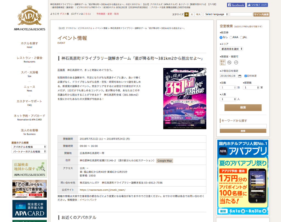Open the アパホテルを検索 hotel dropdown
This screenshot has height=222, width=281.
pyautogui.click(x=29, y=147)
